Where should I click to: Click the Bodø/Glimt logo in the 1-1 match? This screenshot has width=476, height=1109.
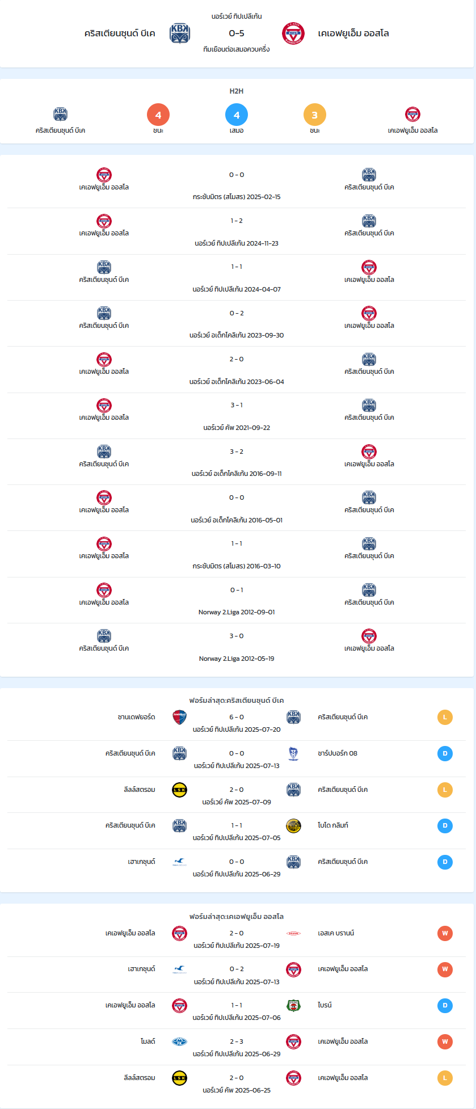[x=293, y=825]
